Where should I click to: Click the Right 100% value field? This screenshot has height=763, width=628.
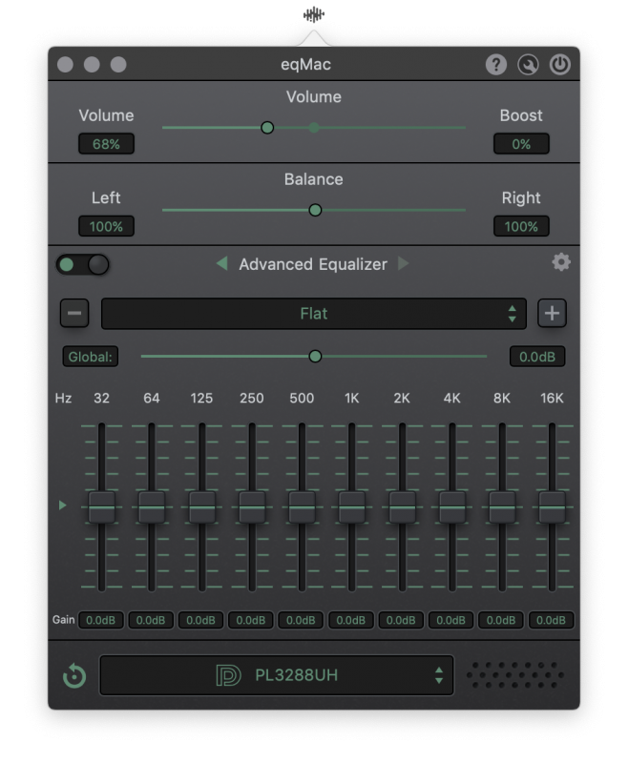521,226
